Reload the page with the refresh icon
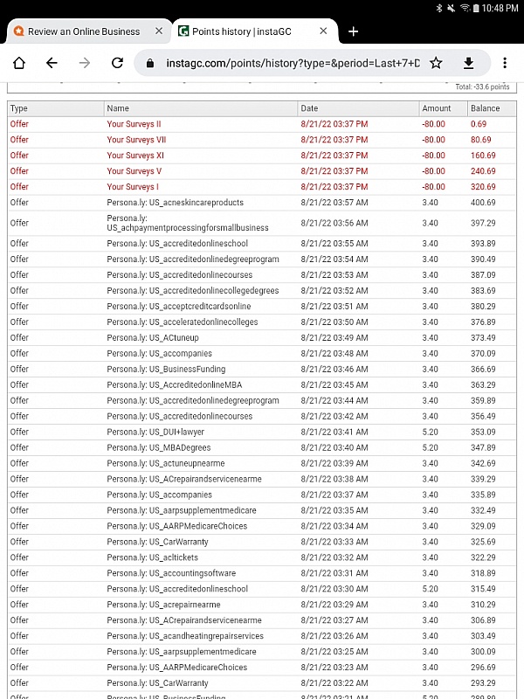This screenshot has height=699, width=524. click(117, 63)
